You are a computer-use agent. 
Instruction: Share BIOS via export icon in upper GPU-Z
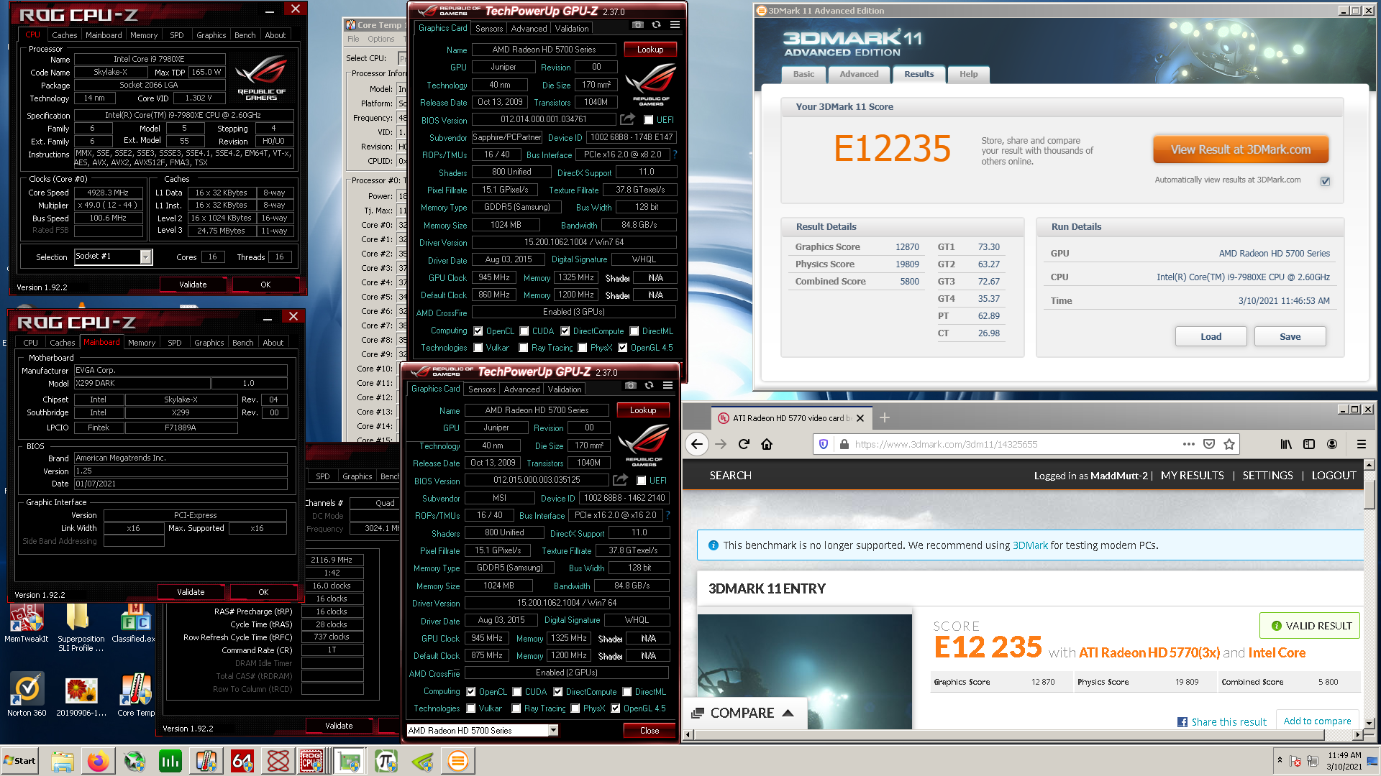(x=627, y=119)
